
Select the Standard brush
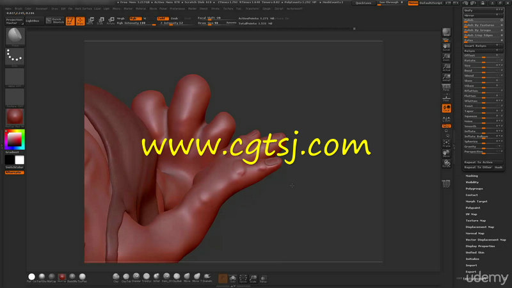pyautogui.click(x=136, y=277)
